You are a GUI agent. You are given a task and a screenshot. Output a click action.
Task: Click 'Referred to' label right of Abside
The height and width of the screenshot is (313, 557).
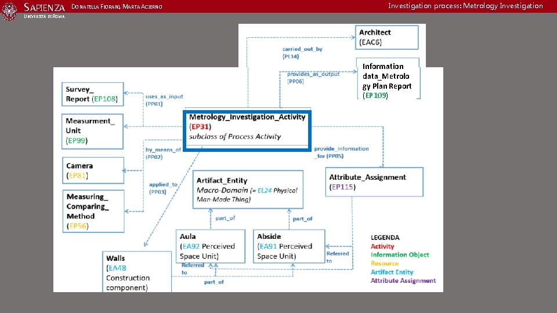(338, 257)
